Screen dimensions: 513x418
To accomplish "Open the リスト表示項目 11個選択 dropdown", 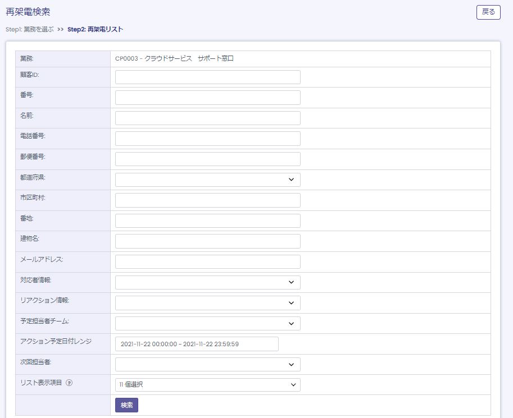I will coord(207,384).
